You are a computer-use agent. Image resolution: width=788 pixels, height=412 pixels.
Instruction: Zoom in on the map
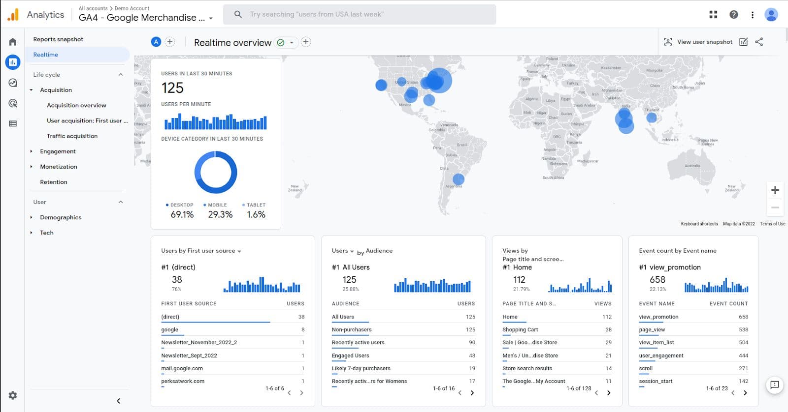[775, 190]
